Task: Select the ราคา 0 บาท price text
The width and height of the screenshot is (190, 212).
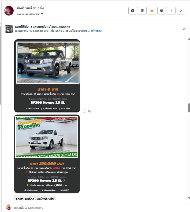Action: (48, 89)
